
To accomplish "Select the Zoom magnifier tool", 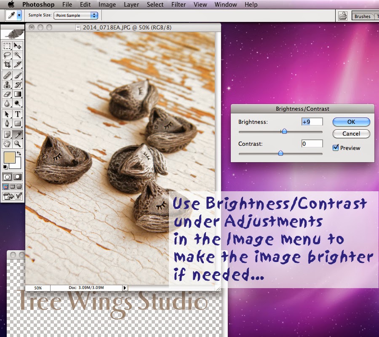I will pos(17,144).
